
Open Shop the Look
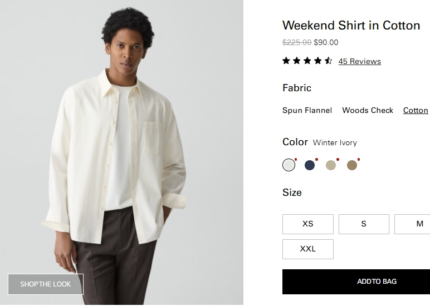point(46,284)
